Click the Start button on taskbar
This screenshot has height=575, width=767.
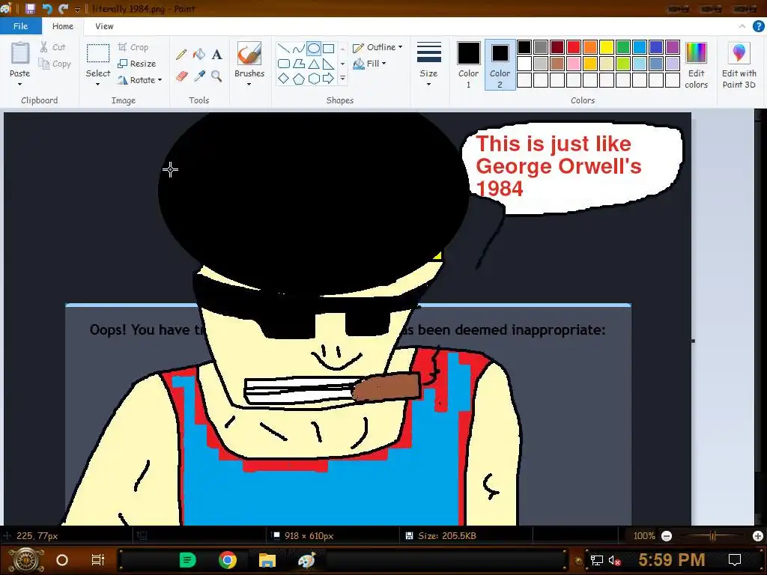tap(26, 560)
